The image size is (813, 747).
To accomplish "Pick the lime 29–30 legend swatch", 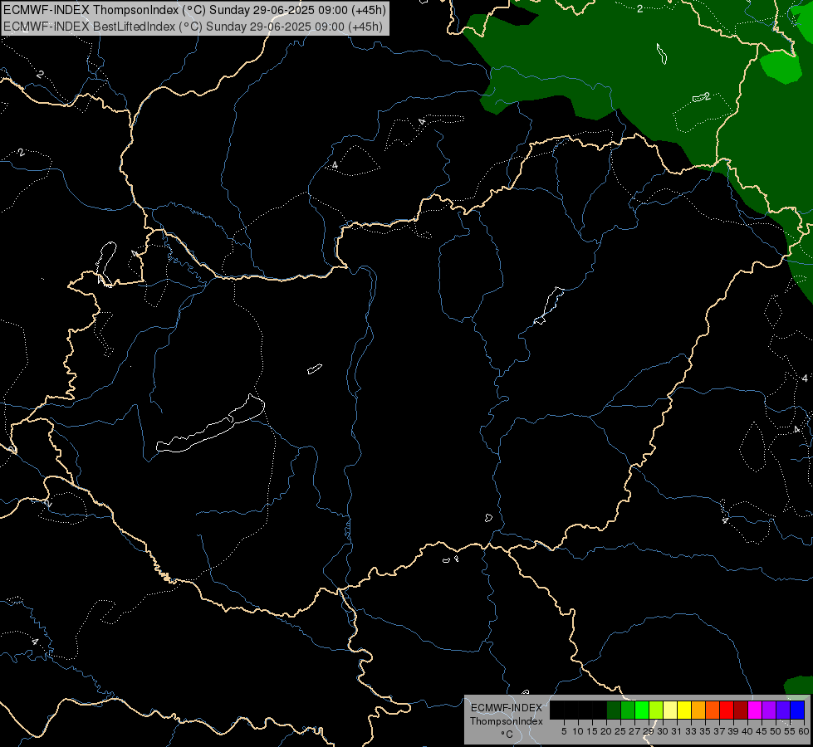I will (x=656, y=710).
